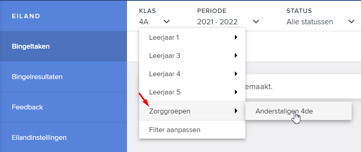Click the 2021 - 2022 period value
This screenshot has width=361, height=152.
point(217,22)
